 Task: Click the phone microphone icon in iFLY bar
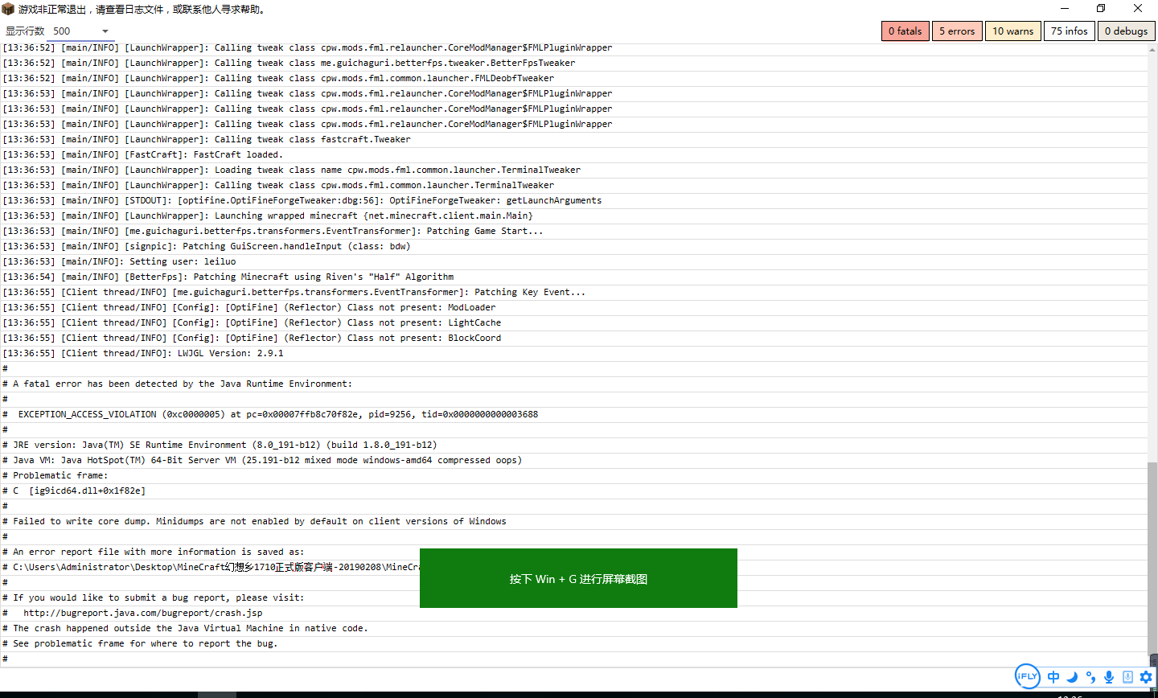1127,677
